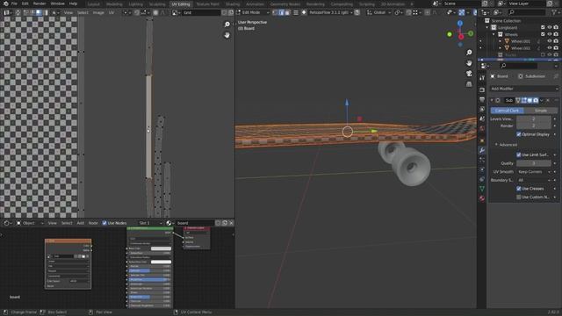
Task: Select vertex select mode icon
Action: click(275, 12)
